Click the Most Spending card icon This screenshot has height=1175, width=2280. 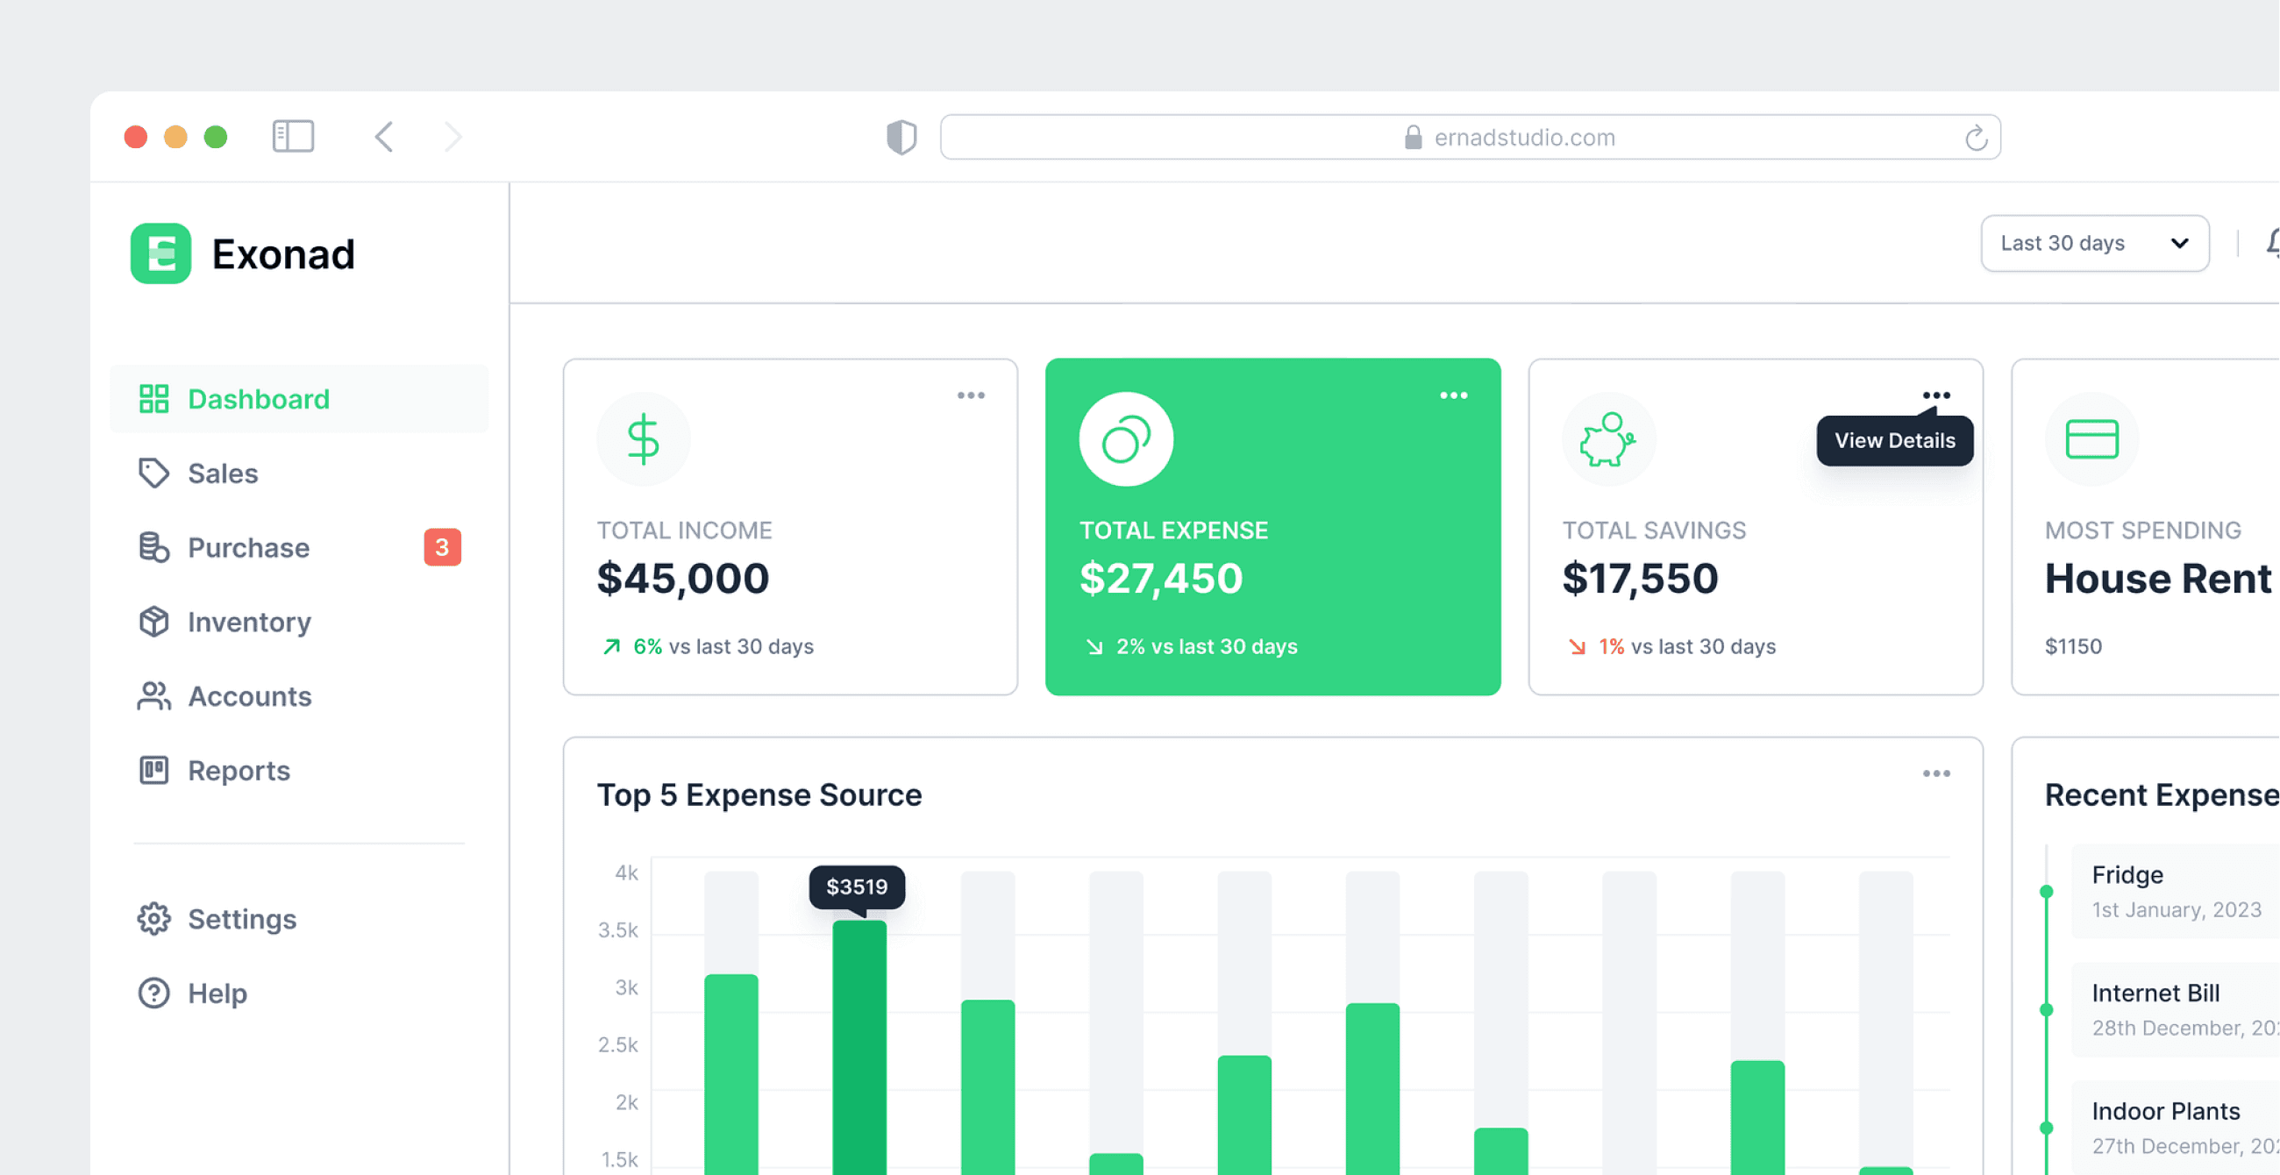click(2091, 439)
